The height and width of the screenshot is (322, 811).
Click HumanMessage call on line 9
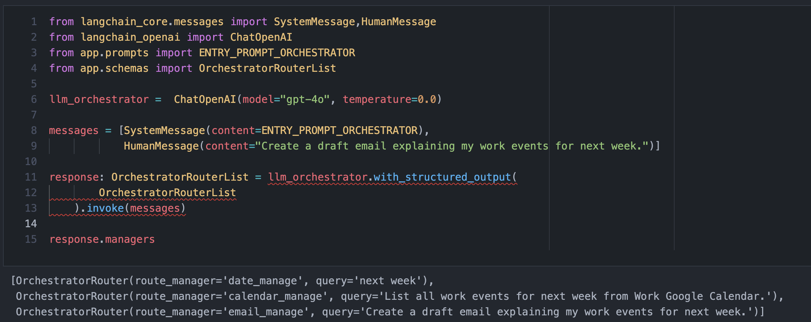click(161, 146)
